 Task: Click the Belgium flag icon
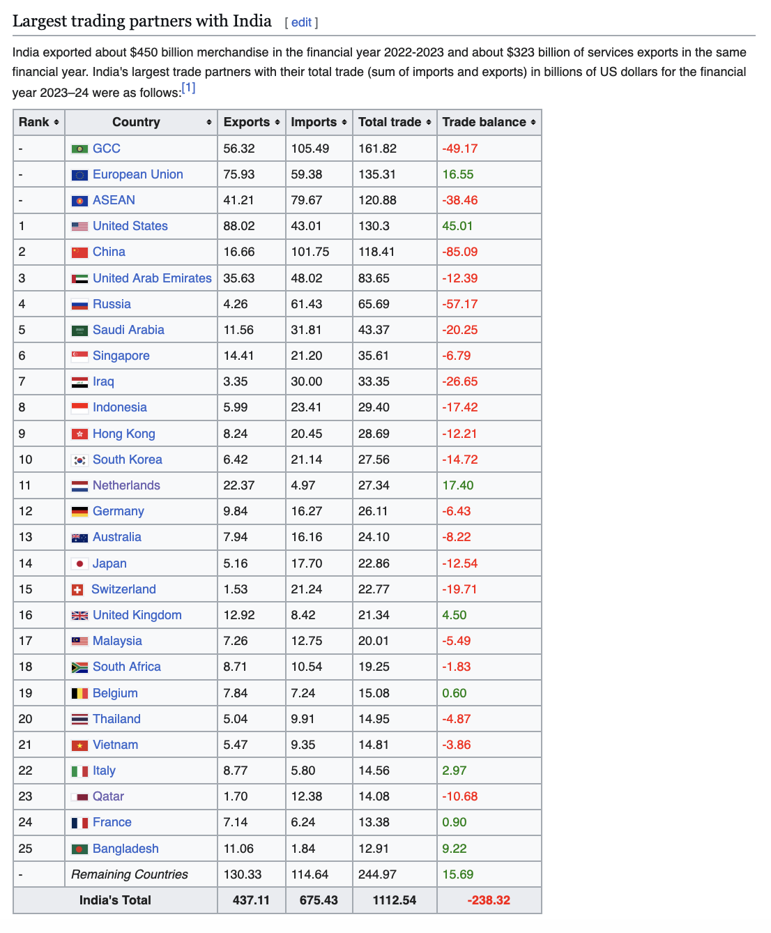click(80, 694)
